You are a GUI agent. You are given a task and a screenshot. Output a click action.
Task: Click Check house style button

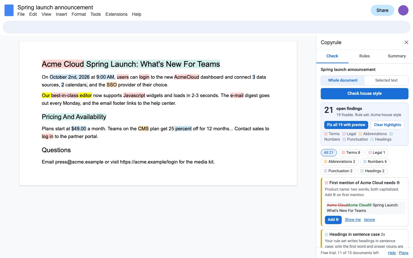pos(365,94)
